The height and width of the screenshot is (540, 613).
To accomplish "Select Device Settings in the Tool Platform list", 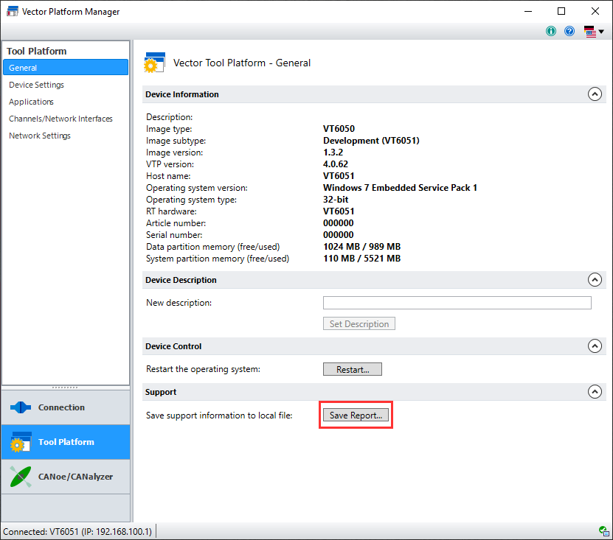I will (36, 84).
